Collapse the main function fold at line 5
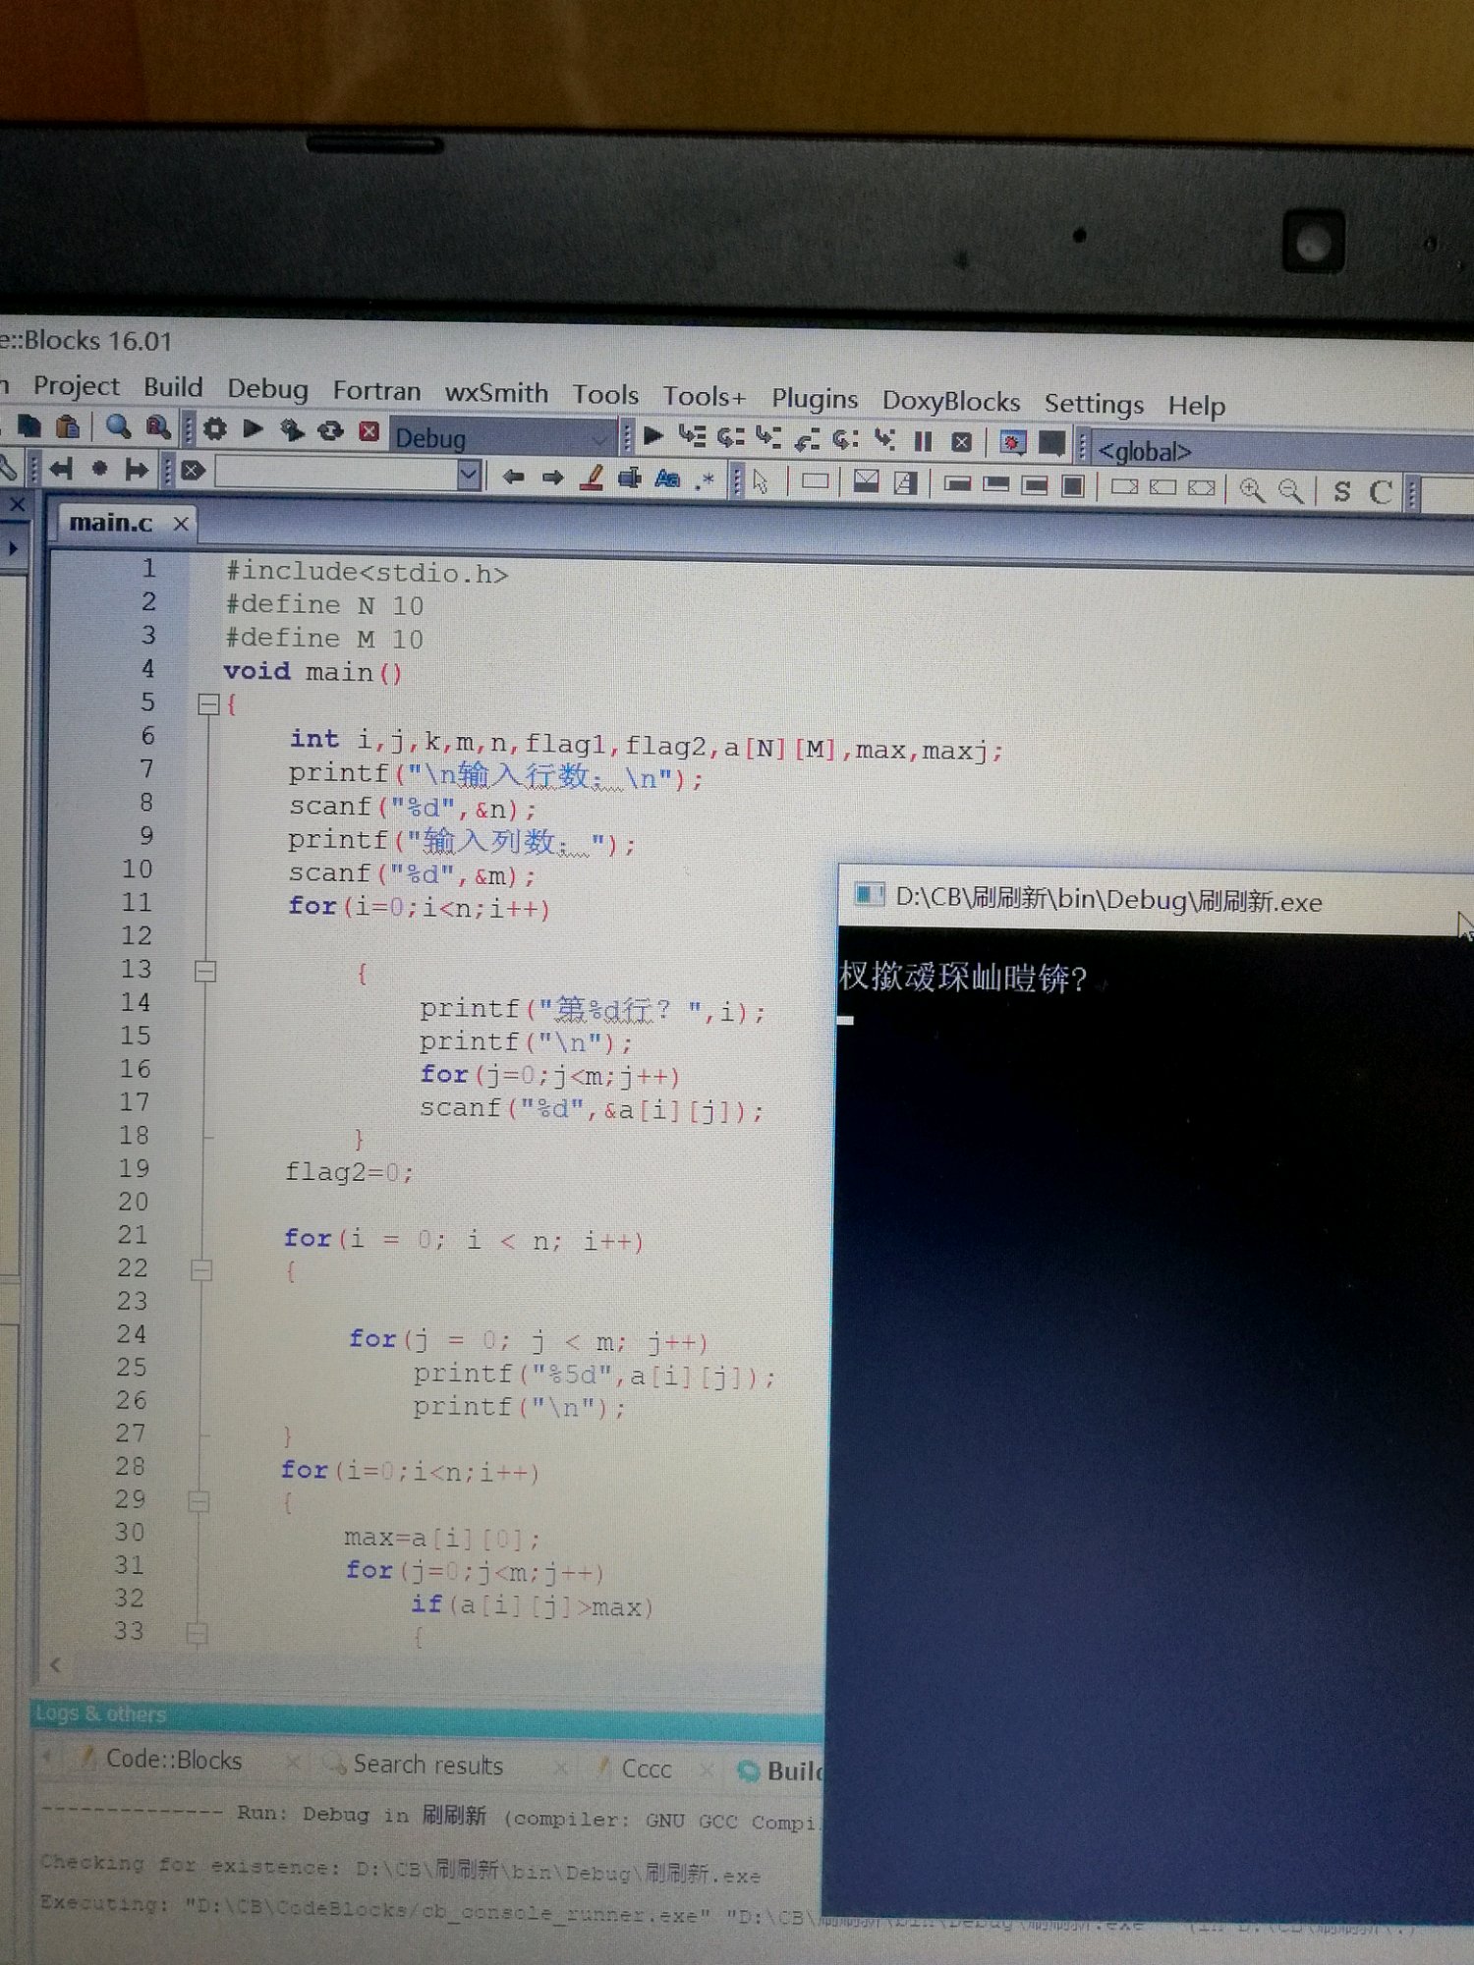The height and width of the screenshot is (1965, 1474). (x=207, y=704)
